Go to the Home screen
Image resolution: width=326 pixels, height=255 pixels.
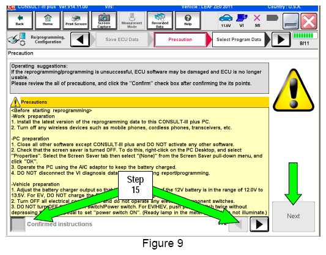[x=48, y=20]
